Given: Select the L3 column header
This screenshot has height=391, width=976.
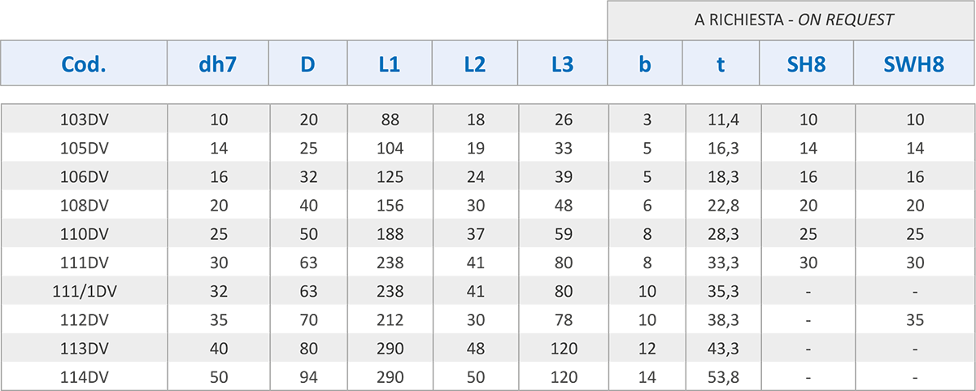Looking at the screenshot, I should [562, 63].
